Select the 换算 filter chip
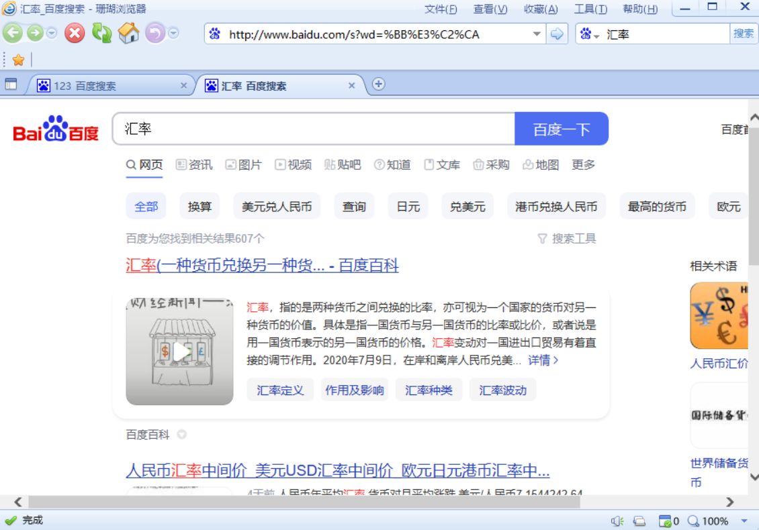Image resolution: width=759 pixels, height=530 pixels. pyautogui.click(x=199, y=207)
